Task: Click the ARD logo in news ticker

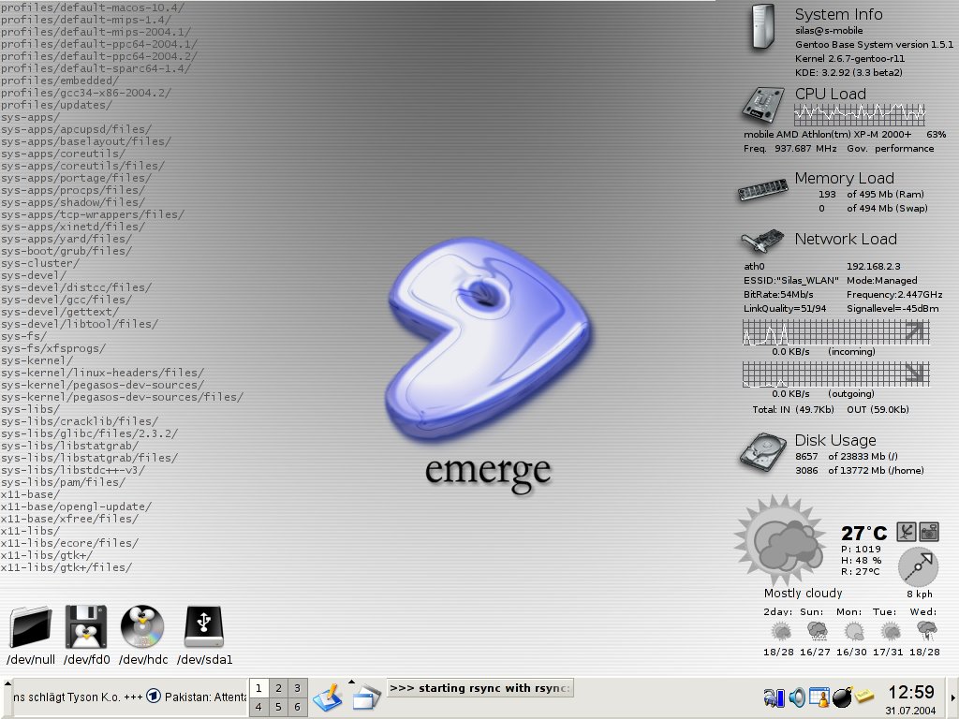Action: click(x=154, y=696)
